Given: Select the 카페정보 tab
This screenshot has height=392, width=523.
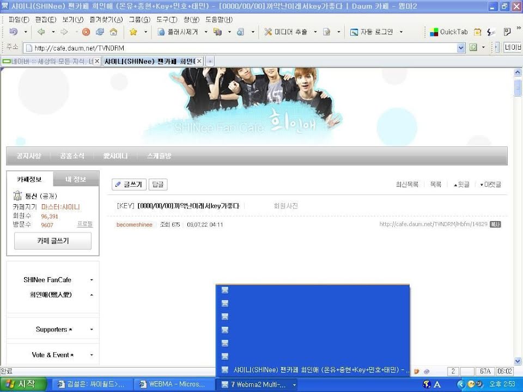Looking at the screenshot, I should 29,179.
